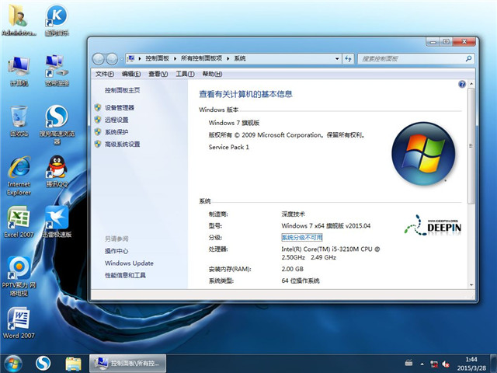Expand the recent pages navigation dropdown
The image size is (497, 373).
121,59
